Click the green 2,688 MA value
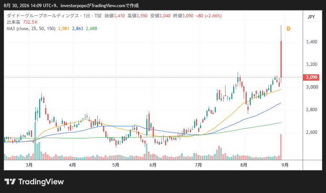Viewport: 326px width, 193px height. (x=91, y=29)
